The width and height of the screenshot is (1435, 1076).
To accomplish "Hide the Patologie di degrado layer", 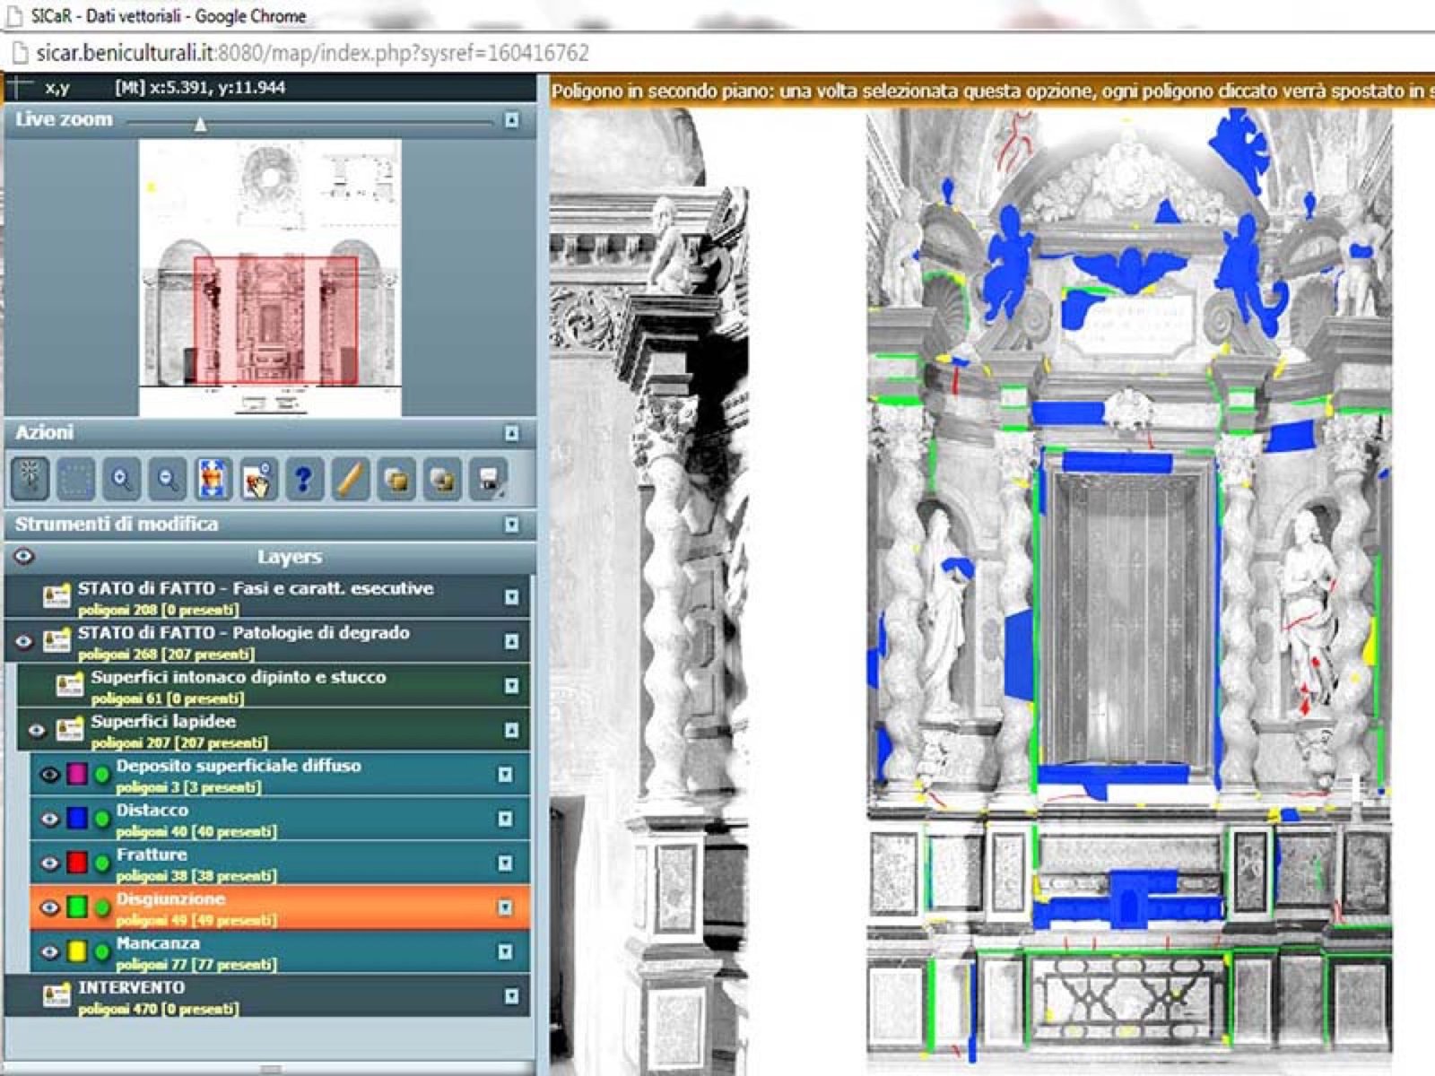I will (x=24, y=641).
